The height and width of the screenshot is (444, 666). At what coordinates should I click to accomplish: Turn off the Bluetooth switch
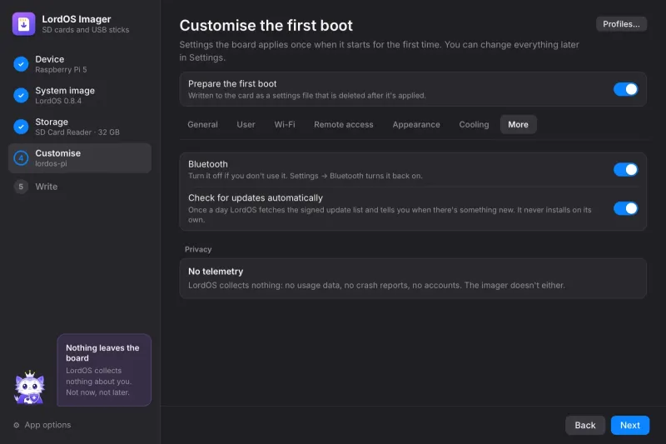pos(625,170)
